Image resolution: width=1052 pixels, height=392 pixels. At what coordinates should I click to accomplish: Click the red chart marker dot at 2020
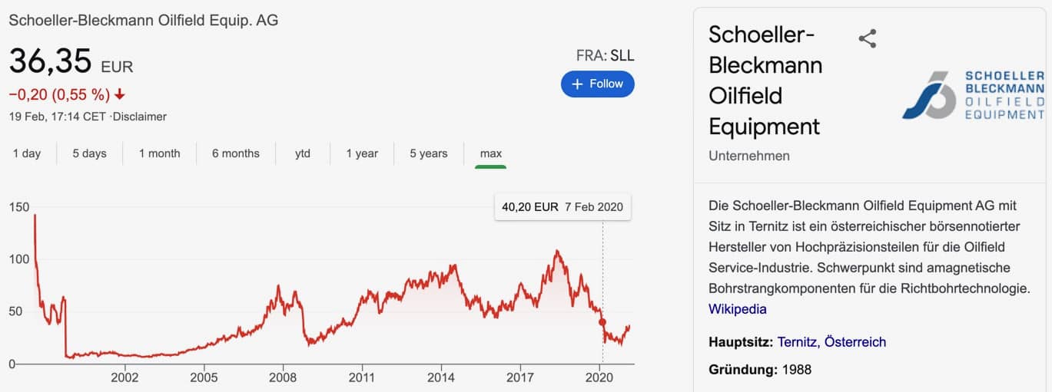coord(602,322)
